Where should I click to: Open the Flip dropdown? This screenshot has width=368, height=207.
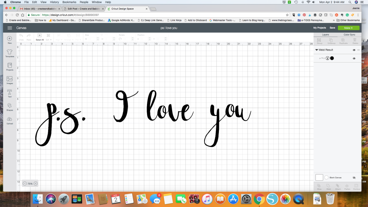coord(78,37)
